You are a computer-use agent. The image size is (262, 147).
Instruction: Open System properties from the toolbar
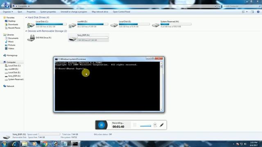tap(48, 12)
